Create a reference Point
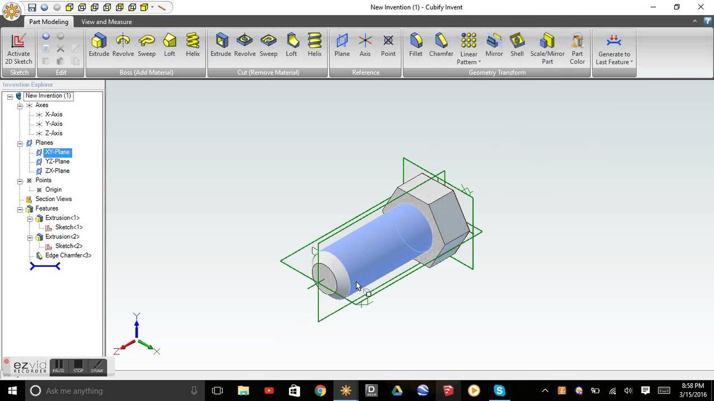 click(x=388, y=46)
